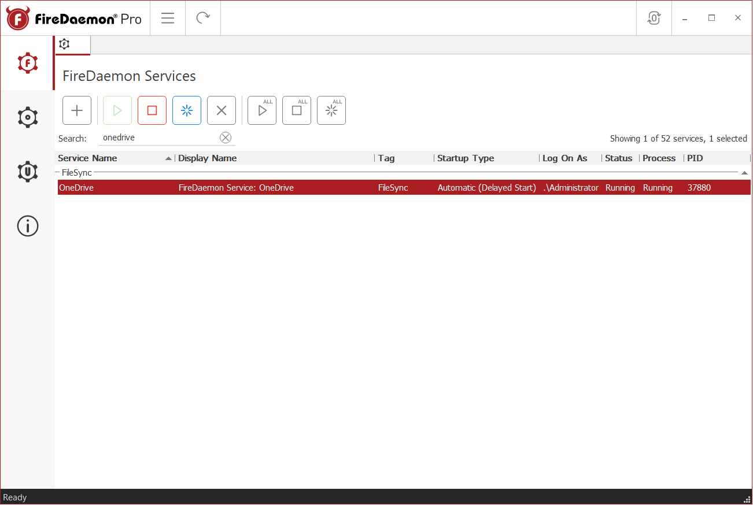Add a new service with plus button
Image resolution: width=753 pixels, height=505 pixels.
(x=77, y=110)
